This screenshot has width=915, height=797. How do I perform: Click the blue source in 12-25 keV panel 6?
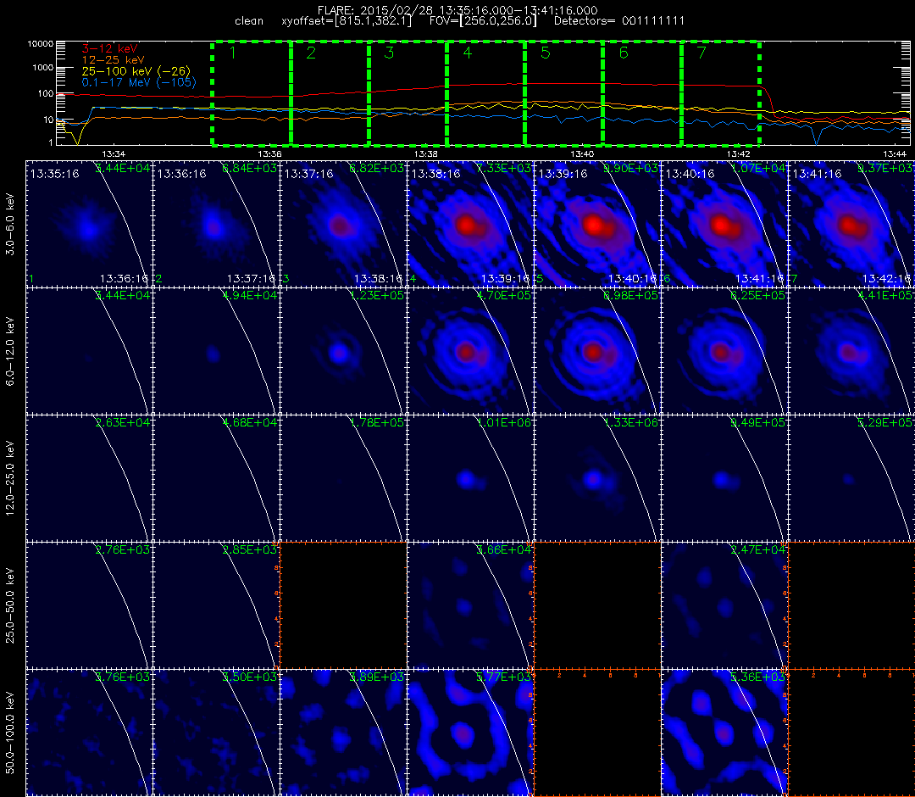coord(721,480)
